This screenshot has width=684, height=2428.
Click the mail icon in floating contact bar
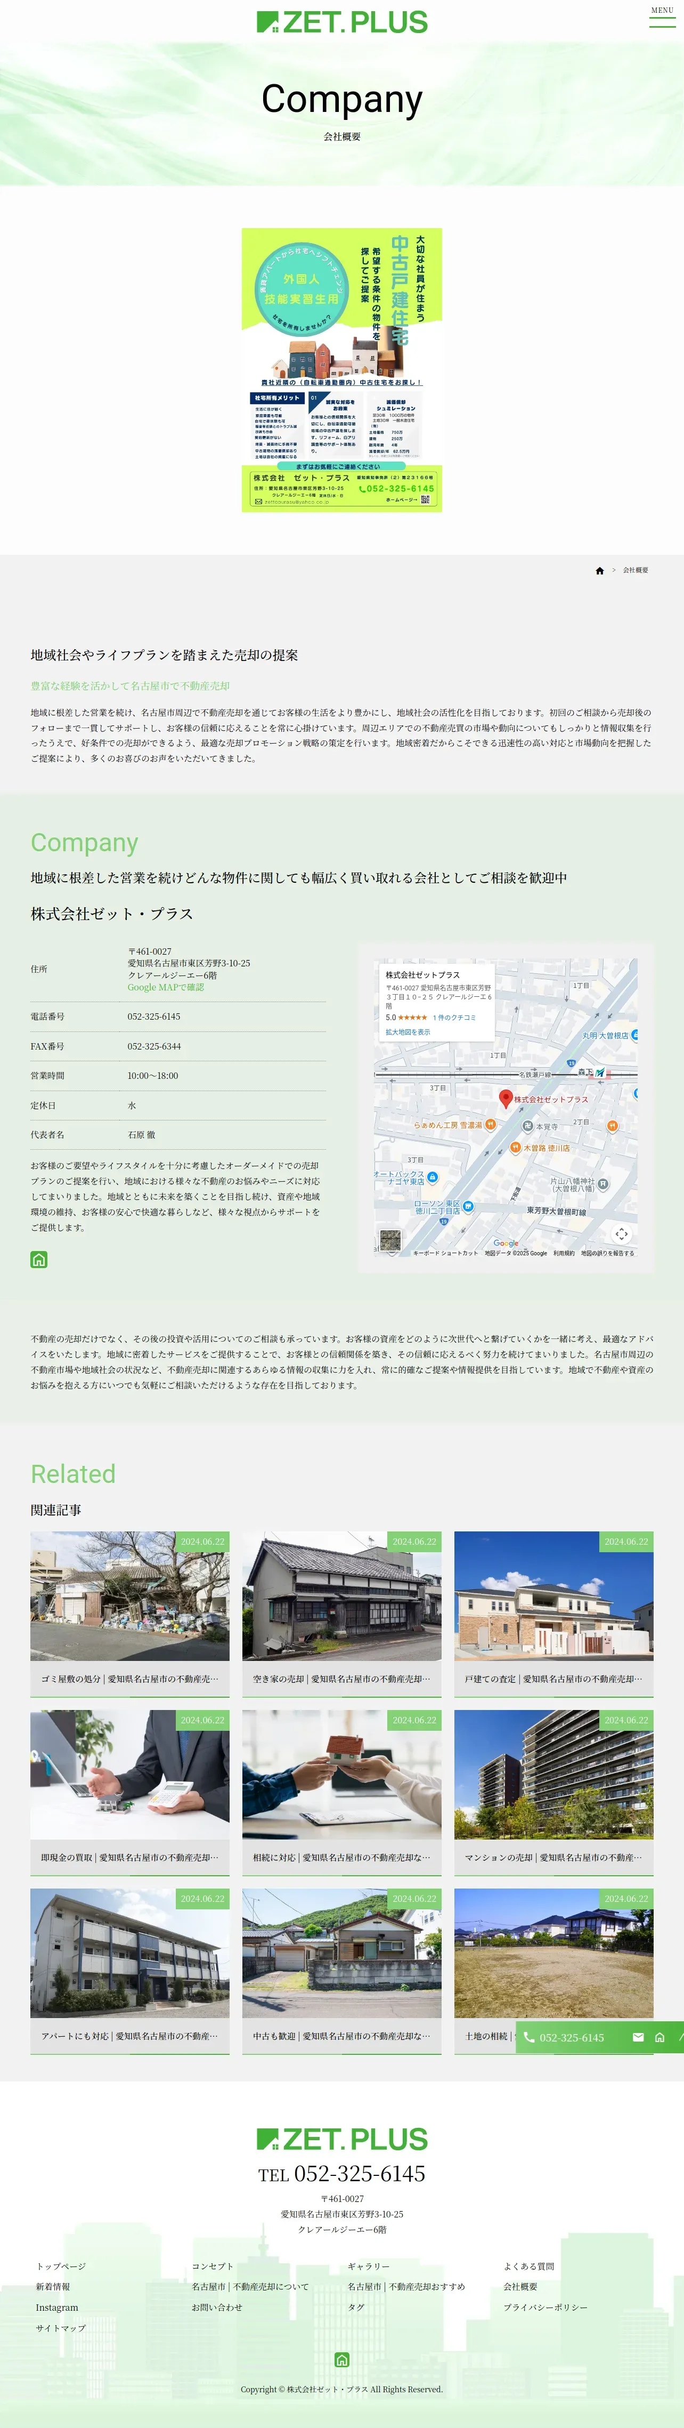tap(638, 2037)
